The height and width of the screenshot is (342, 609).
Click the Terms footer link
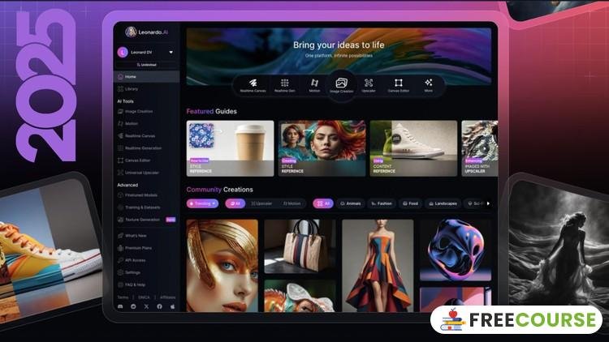123,297
